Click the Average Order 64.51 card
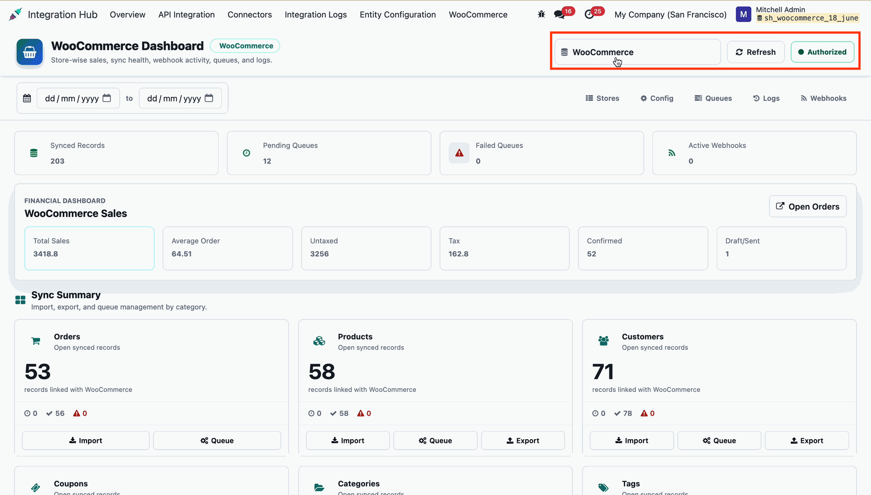This screenshot has height=495, width=871. pyautogui.click(x=228, y=248)
